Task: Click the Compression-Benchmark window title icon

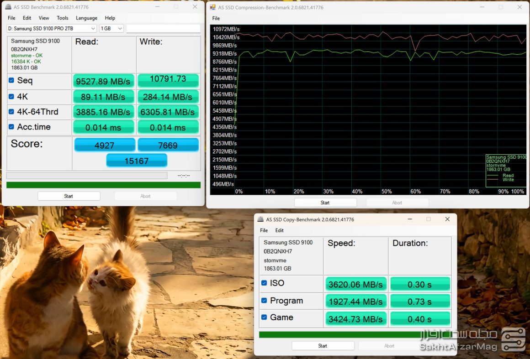Action: 212,7
